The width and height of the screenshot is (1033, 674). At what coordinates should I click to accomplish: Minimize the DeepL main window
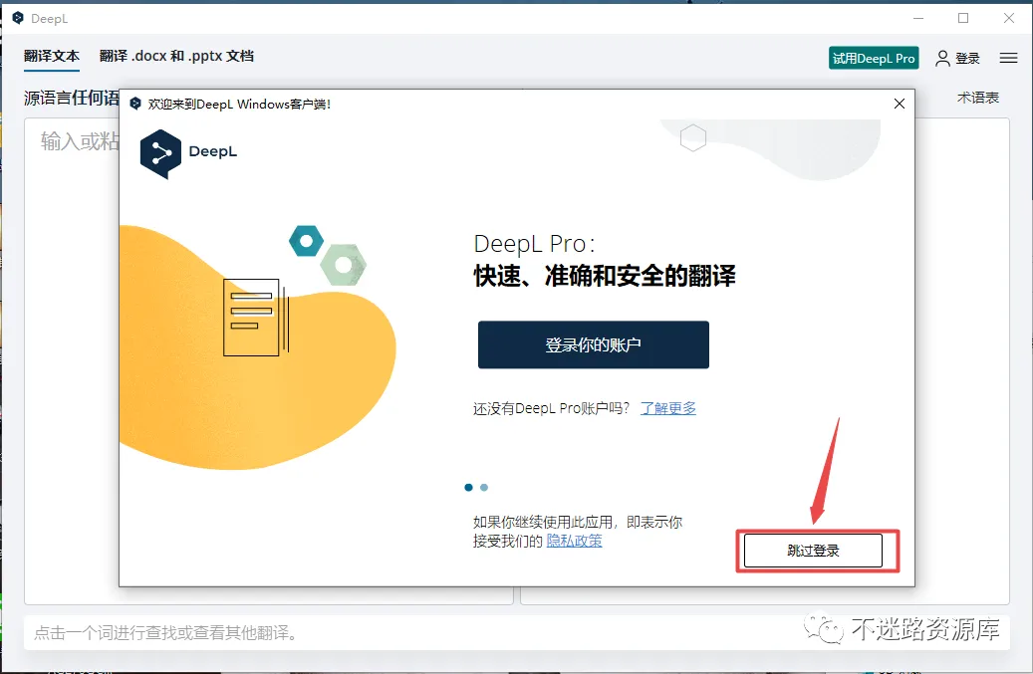(918, 18)
